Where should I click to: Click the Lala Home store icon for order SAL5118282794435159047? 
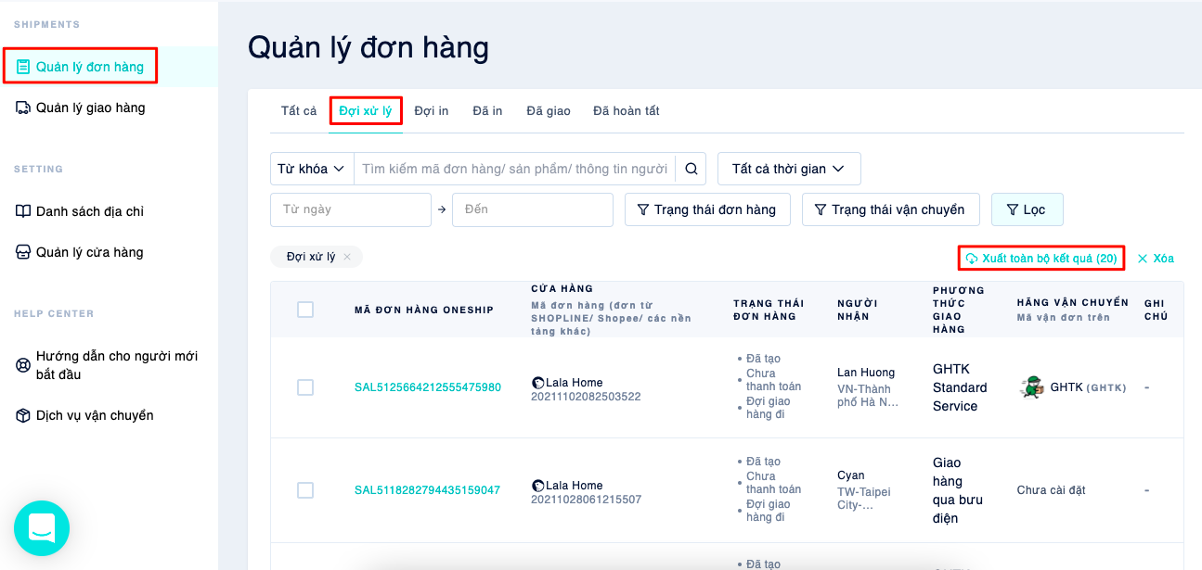point(537,485)
